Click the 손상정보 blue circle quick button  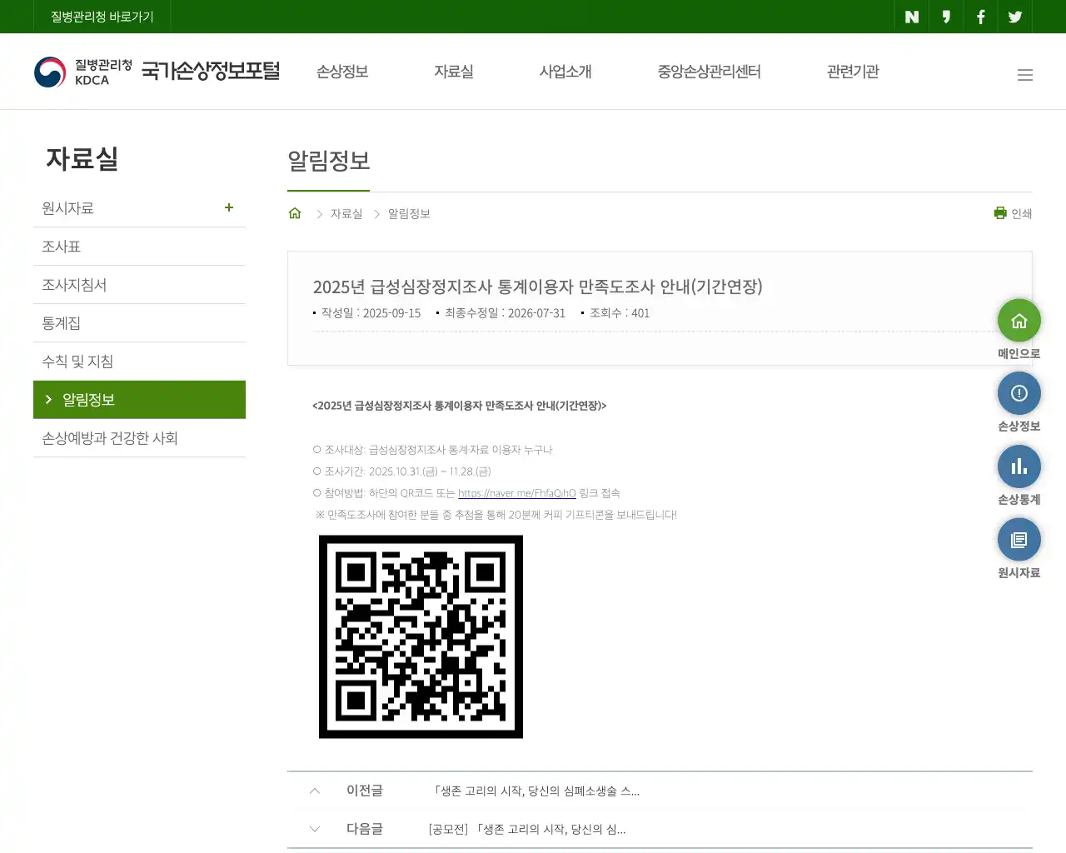1019,393
